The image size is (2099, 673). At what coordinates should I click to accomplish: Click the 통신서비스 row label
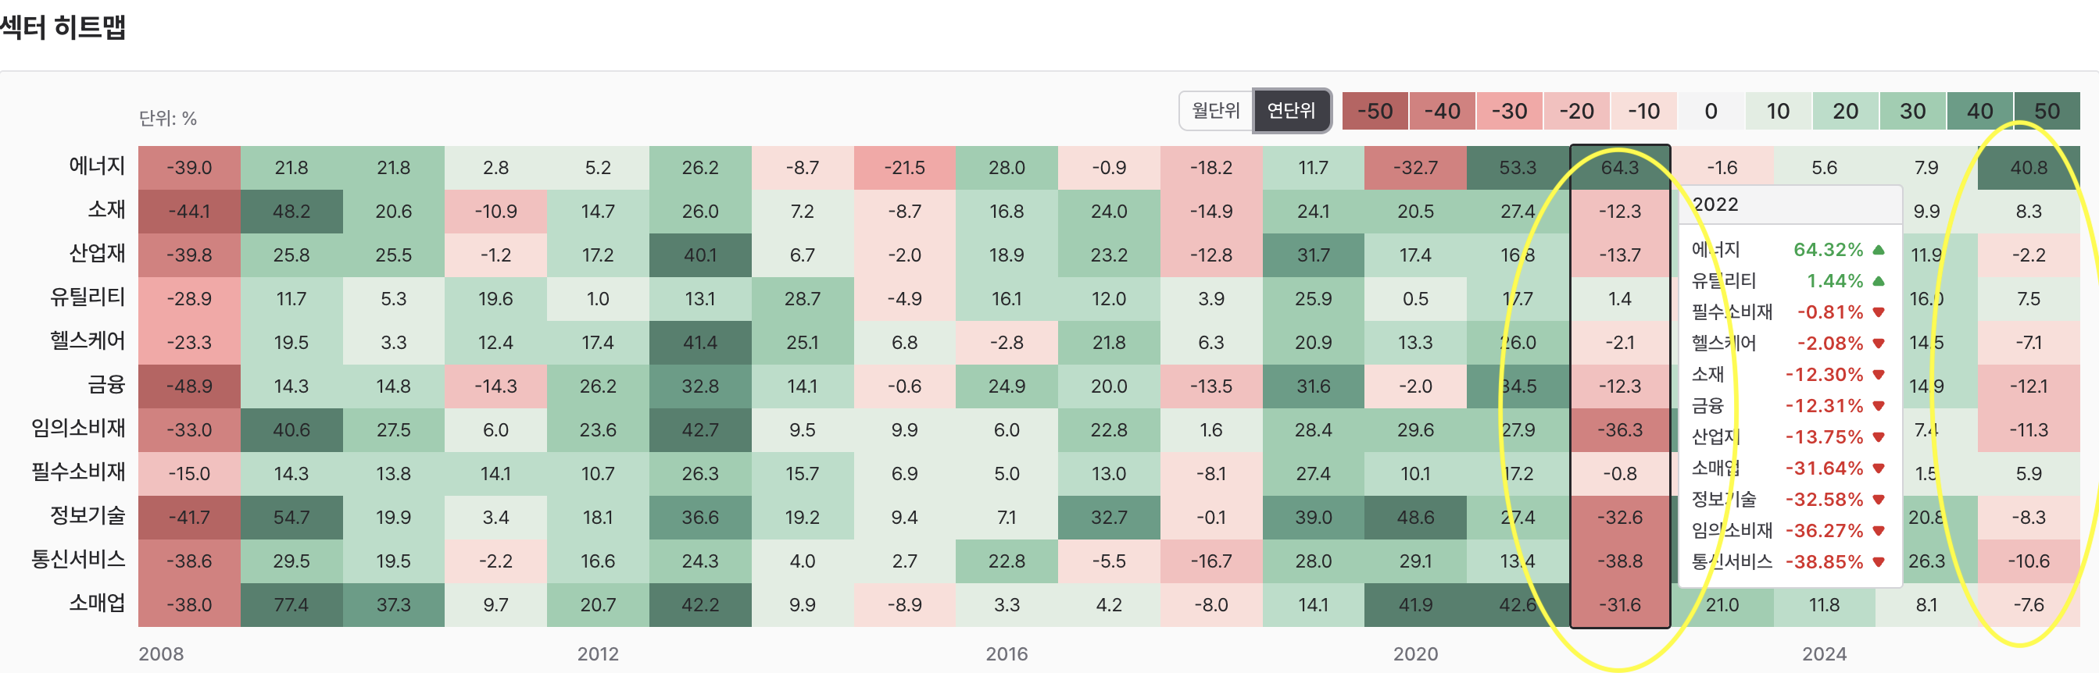tap(78, 560)
